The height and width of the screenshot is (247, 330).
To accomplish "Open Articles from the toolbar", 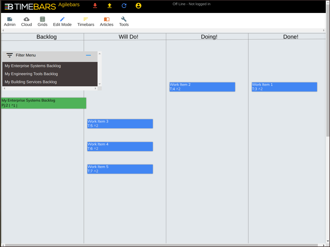I will 107,22.
